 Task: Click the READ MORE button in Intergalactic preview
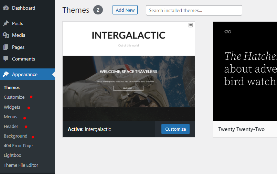[128, 88]
